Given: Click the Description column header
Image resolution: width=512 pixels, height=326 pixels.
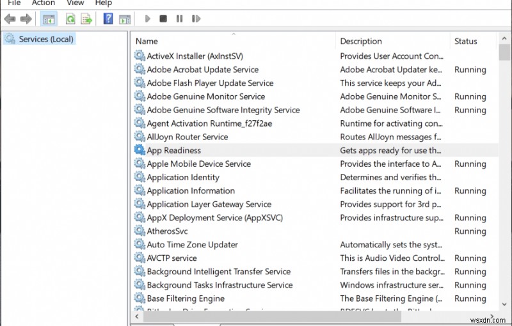Looking at the screenshot, I should [x=361, y=41].
